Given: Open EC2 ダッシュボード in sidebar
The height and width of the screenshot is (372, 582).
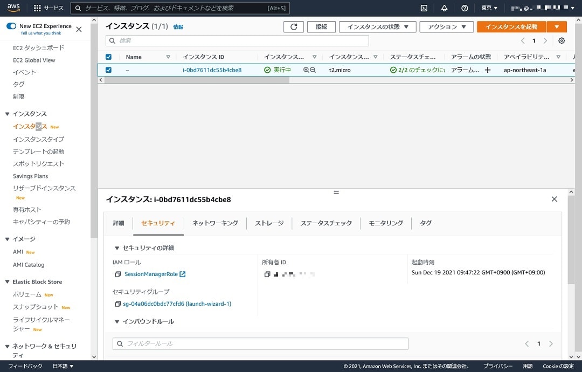Looking at the screenshot, I should pos(39,48).
